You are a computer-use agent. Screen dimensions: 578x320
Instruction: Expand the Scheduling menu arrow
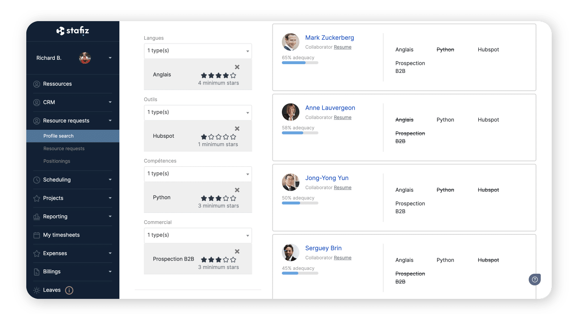click(110, 180)
